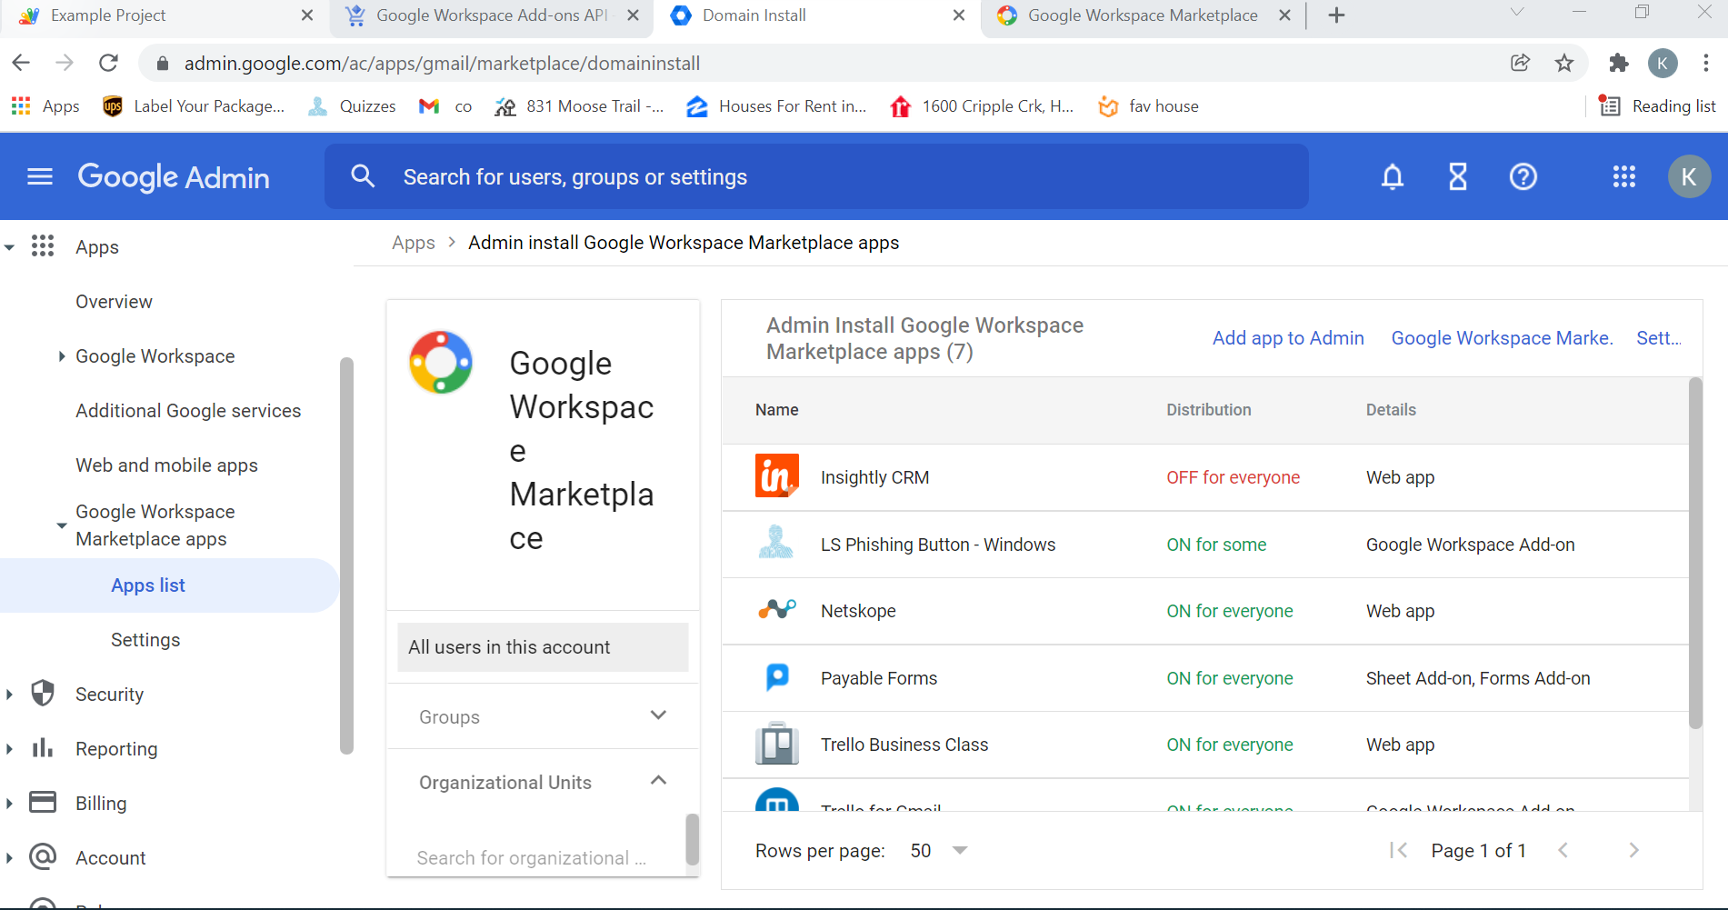Open the Google Workspace Marke. link
The height and width of the screenshot is (910, 1728).
(1502, 338)
